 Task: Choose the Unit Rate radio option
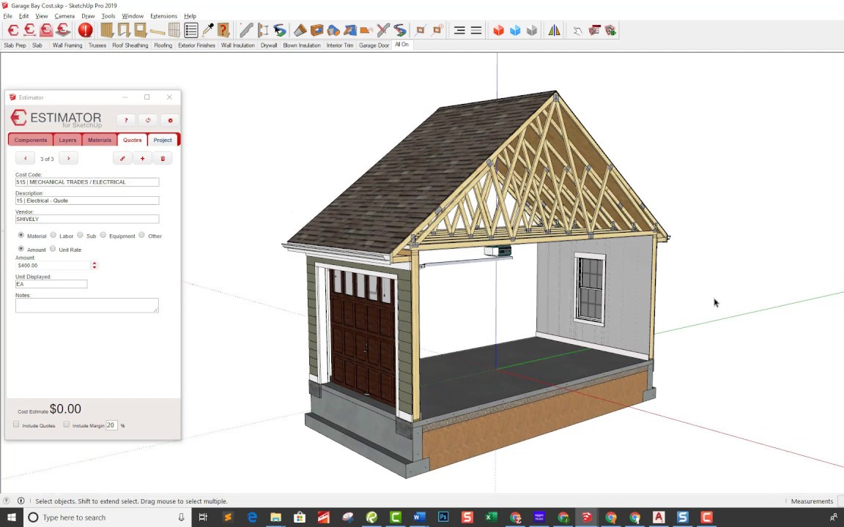53,250
